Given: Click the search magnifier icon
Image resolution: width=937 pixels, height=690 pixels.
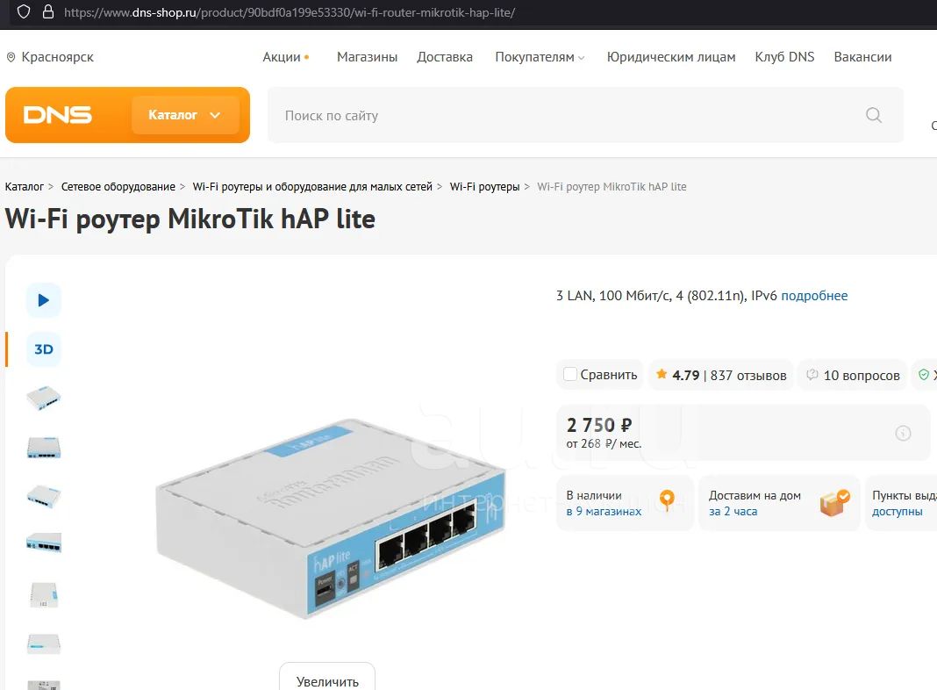Looking at the screenshot, I should (x=874, y=115).
